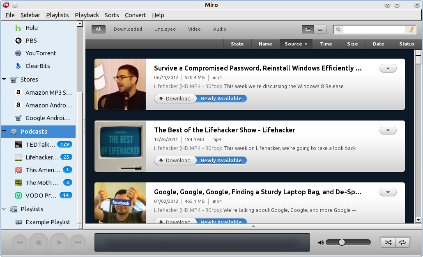The height and width of the screenshot is (257, 423).
Task: Open Amazon MP3 Store icon
Action: pos(18,93)
